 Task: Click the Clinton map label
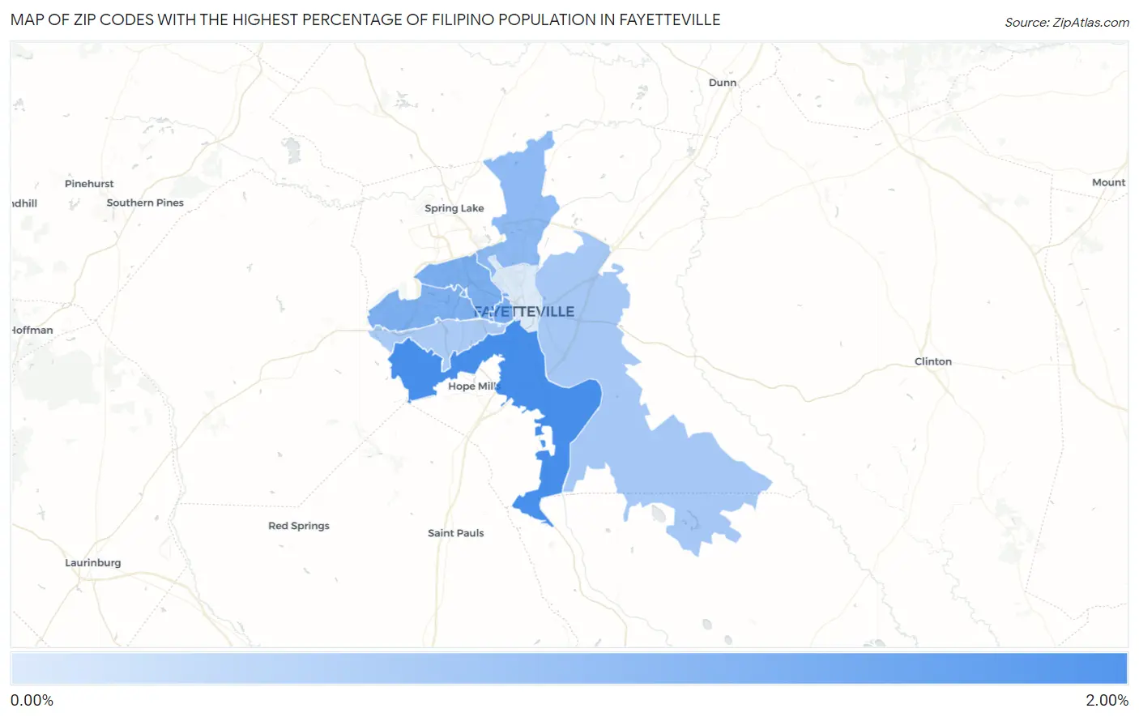tap(933, 361)
